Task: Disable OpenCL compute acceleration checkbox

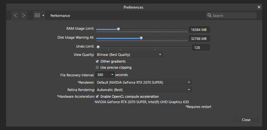Action: click(97, 96)
